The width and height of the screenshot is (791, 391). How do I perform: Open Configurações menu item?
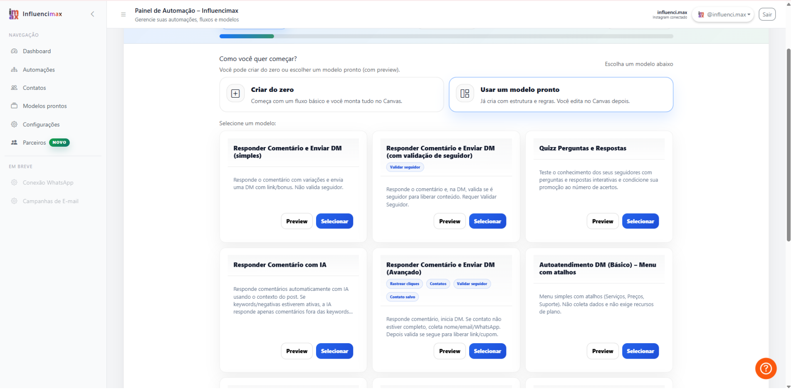[41, 124]
